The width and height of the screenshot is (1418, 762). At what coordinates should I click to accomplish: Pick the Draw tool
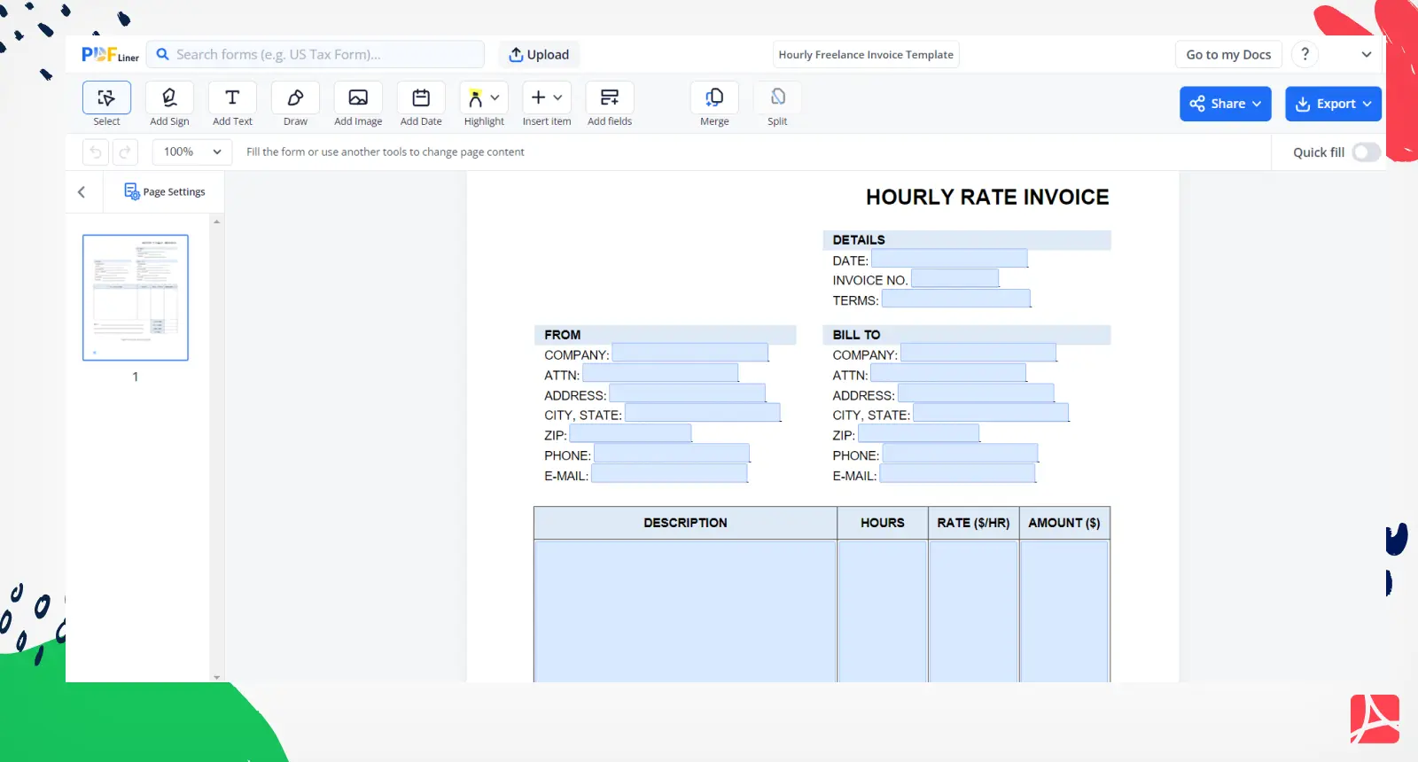(295, 97)
